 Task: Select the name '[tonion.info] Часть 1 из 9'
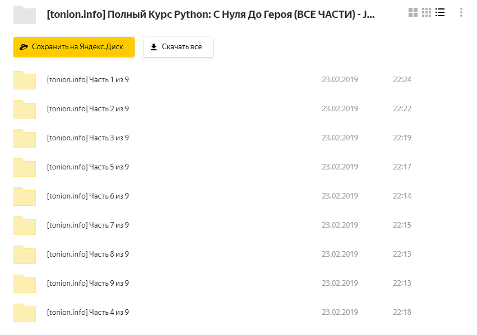[x=88, y=80]
